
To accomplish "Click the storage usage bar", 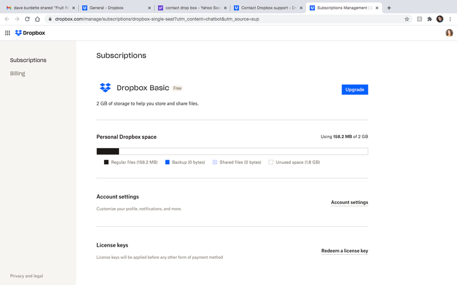I will [x=232, y=152].
